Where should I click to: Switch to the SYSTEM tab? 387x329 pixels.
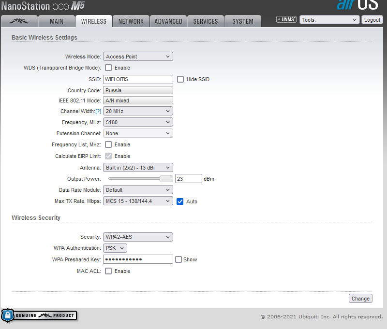243,21
